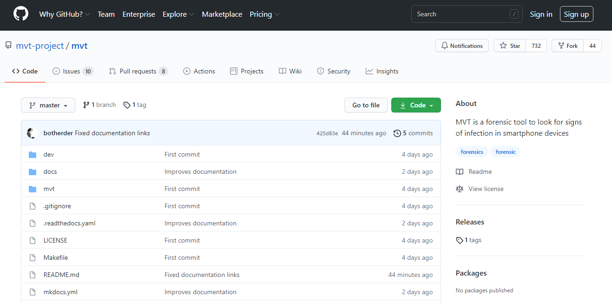Click the GitHub Octocat logo

[21, 14]
